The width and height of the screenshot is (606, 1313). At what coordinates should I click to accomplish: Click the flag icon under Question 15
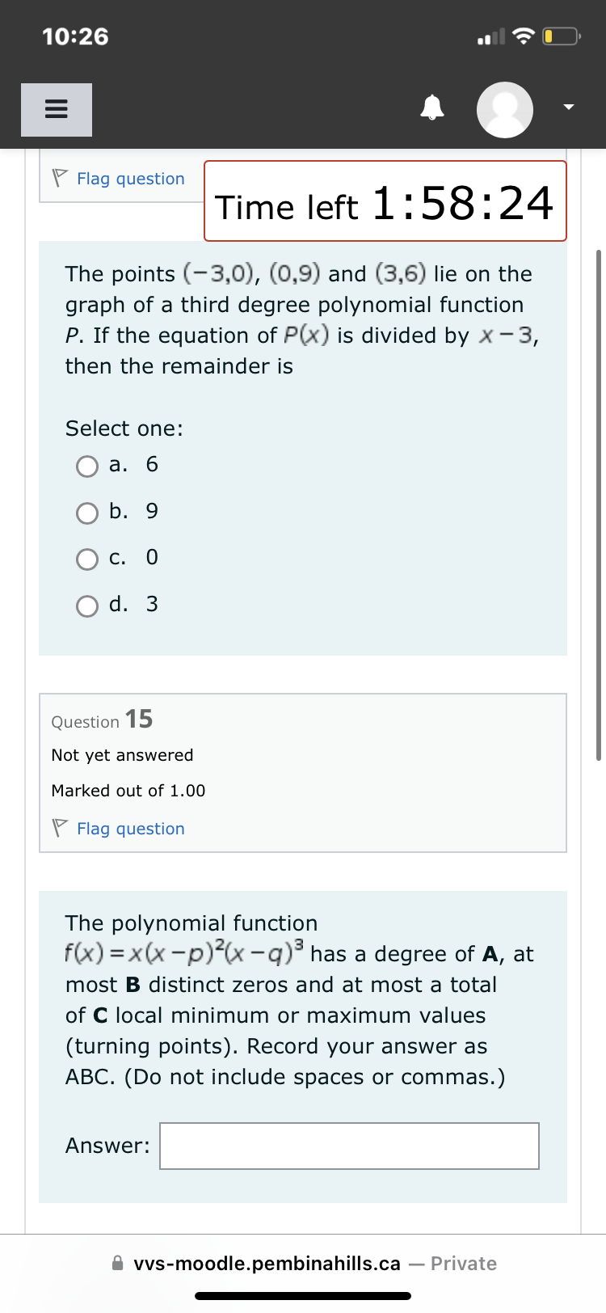[x=58, y=828]
